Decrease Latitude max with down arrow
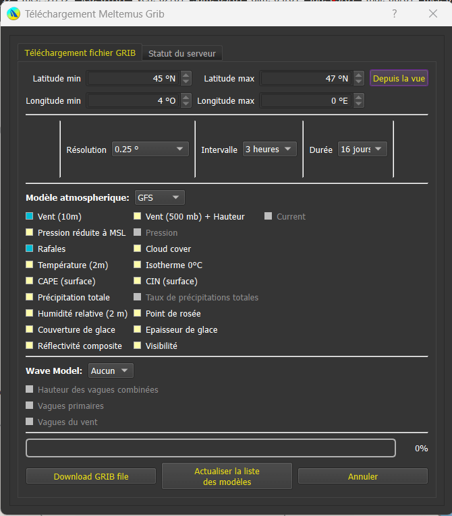Viewport: 452px width, 516px height. (359, 82)
